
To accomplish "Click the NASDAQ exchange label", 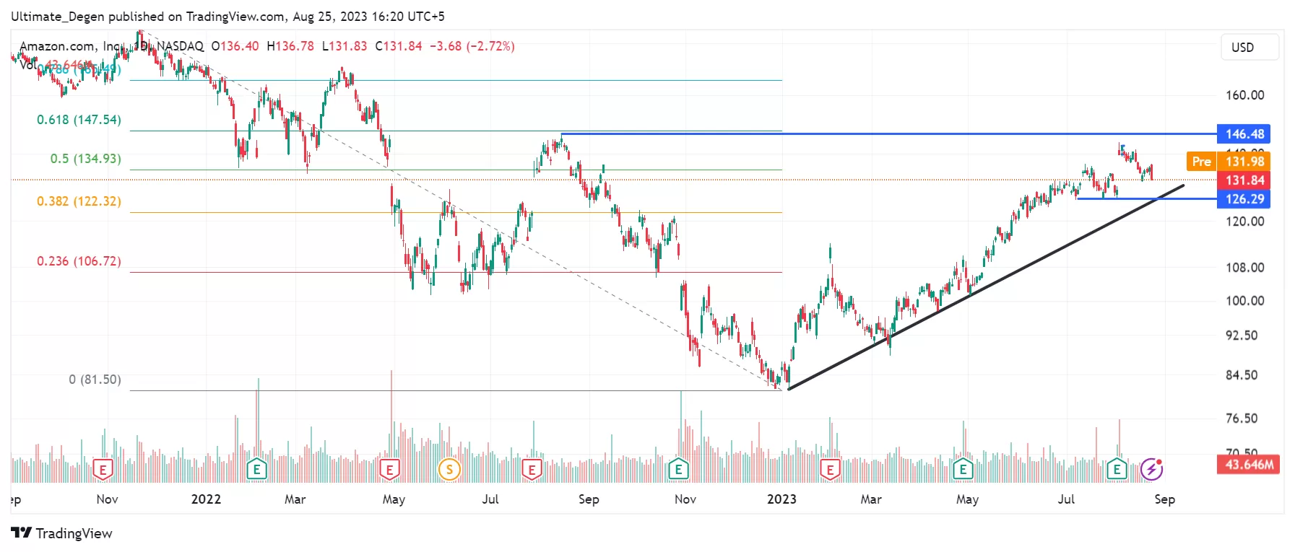I will [x=180, y=46].
